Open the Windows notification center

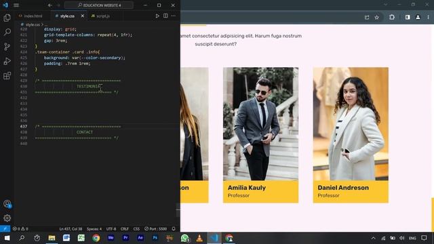pyautogui.click(x=424, y=238)
